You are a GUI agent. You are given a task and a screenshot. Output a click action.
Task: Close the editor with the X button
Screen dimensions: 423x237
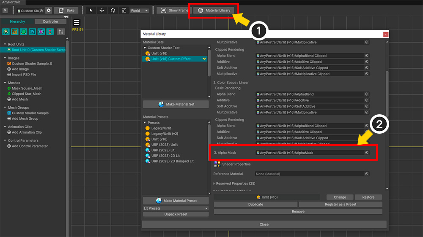pos(5,11)
